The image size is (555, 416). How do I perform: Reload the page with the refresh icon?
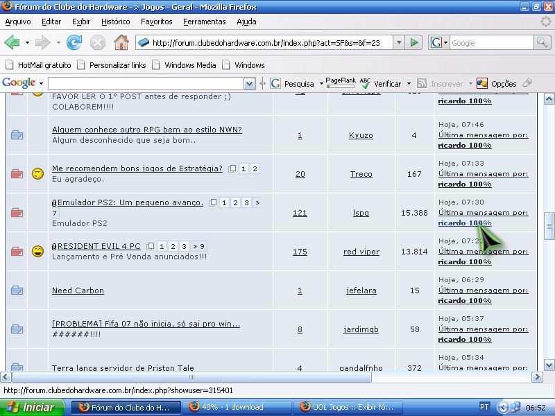pyautogui.click(x=74, y=43)
